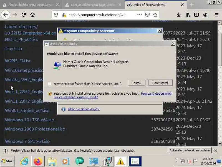The width and height of the screenshot is (222, 167).
Task: Open the Parent directory/ link
Action: pos(21,27)
